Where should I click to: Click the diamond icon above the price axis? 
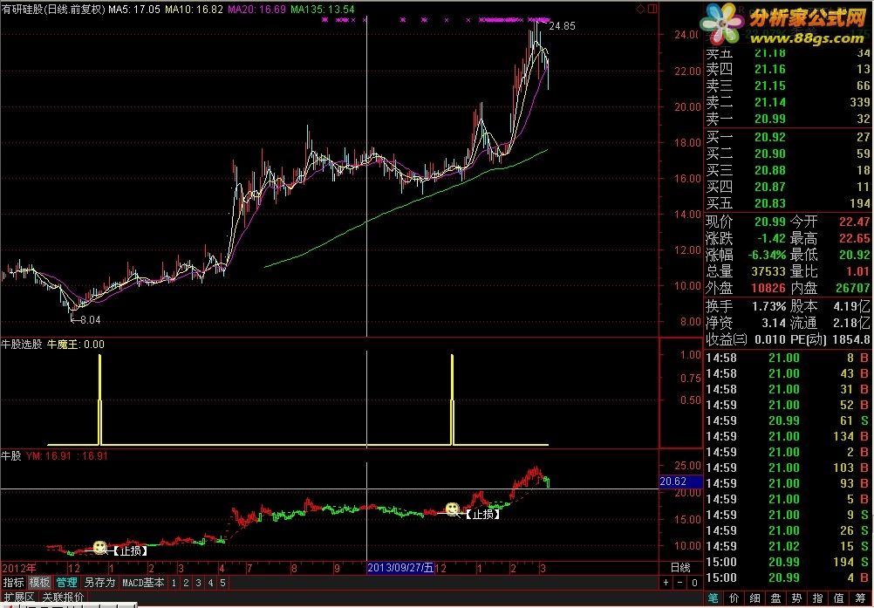(x=640, y=9)
